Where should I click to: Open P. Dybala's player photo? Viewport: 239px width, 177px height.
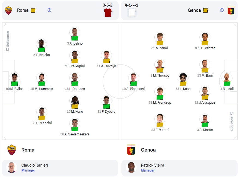[x=106, y=101]
